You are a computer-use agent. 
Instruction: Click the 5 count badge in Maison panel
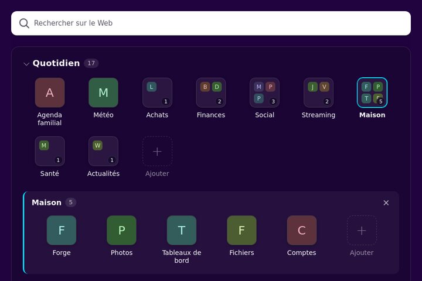(70, 202)
